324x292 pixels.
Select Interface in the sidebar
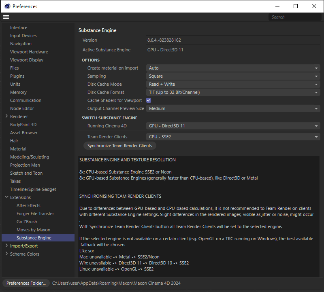[x=19, y=28]
